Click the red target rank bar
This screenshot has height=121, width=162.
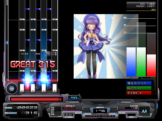(151, 66)
